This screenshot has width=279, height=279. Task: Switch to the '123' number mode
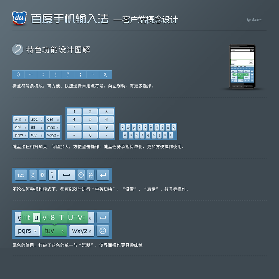pyautogui.click(x=21, y=175)
